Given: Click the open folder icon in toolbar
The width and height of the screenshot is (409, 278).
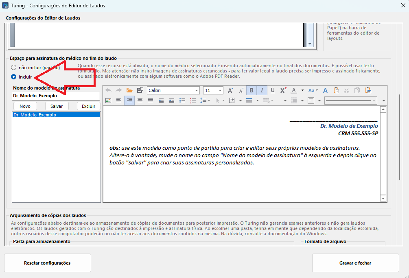Looking at the screenshot, I should tap(129, 90).
